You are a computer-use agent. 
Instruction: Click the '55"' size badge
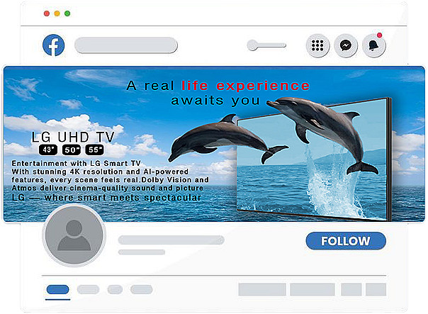(94, 150)
